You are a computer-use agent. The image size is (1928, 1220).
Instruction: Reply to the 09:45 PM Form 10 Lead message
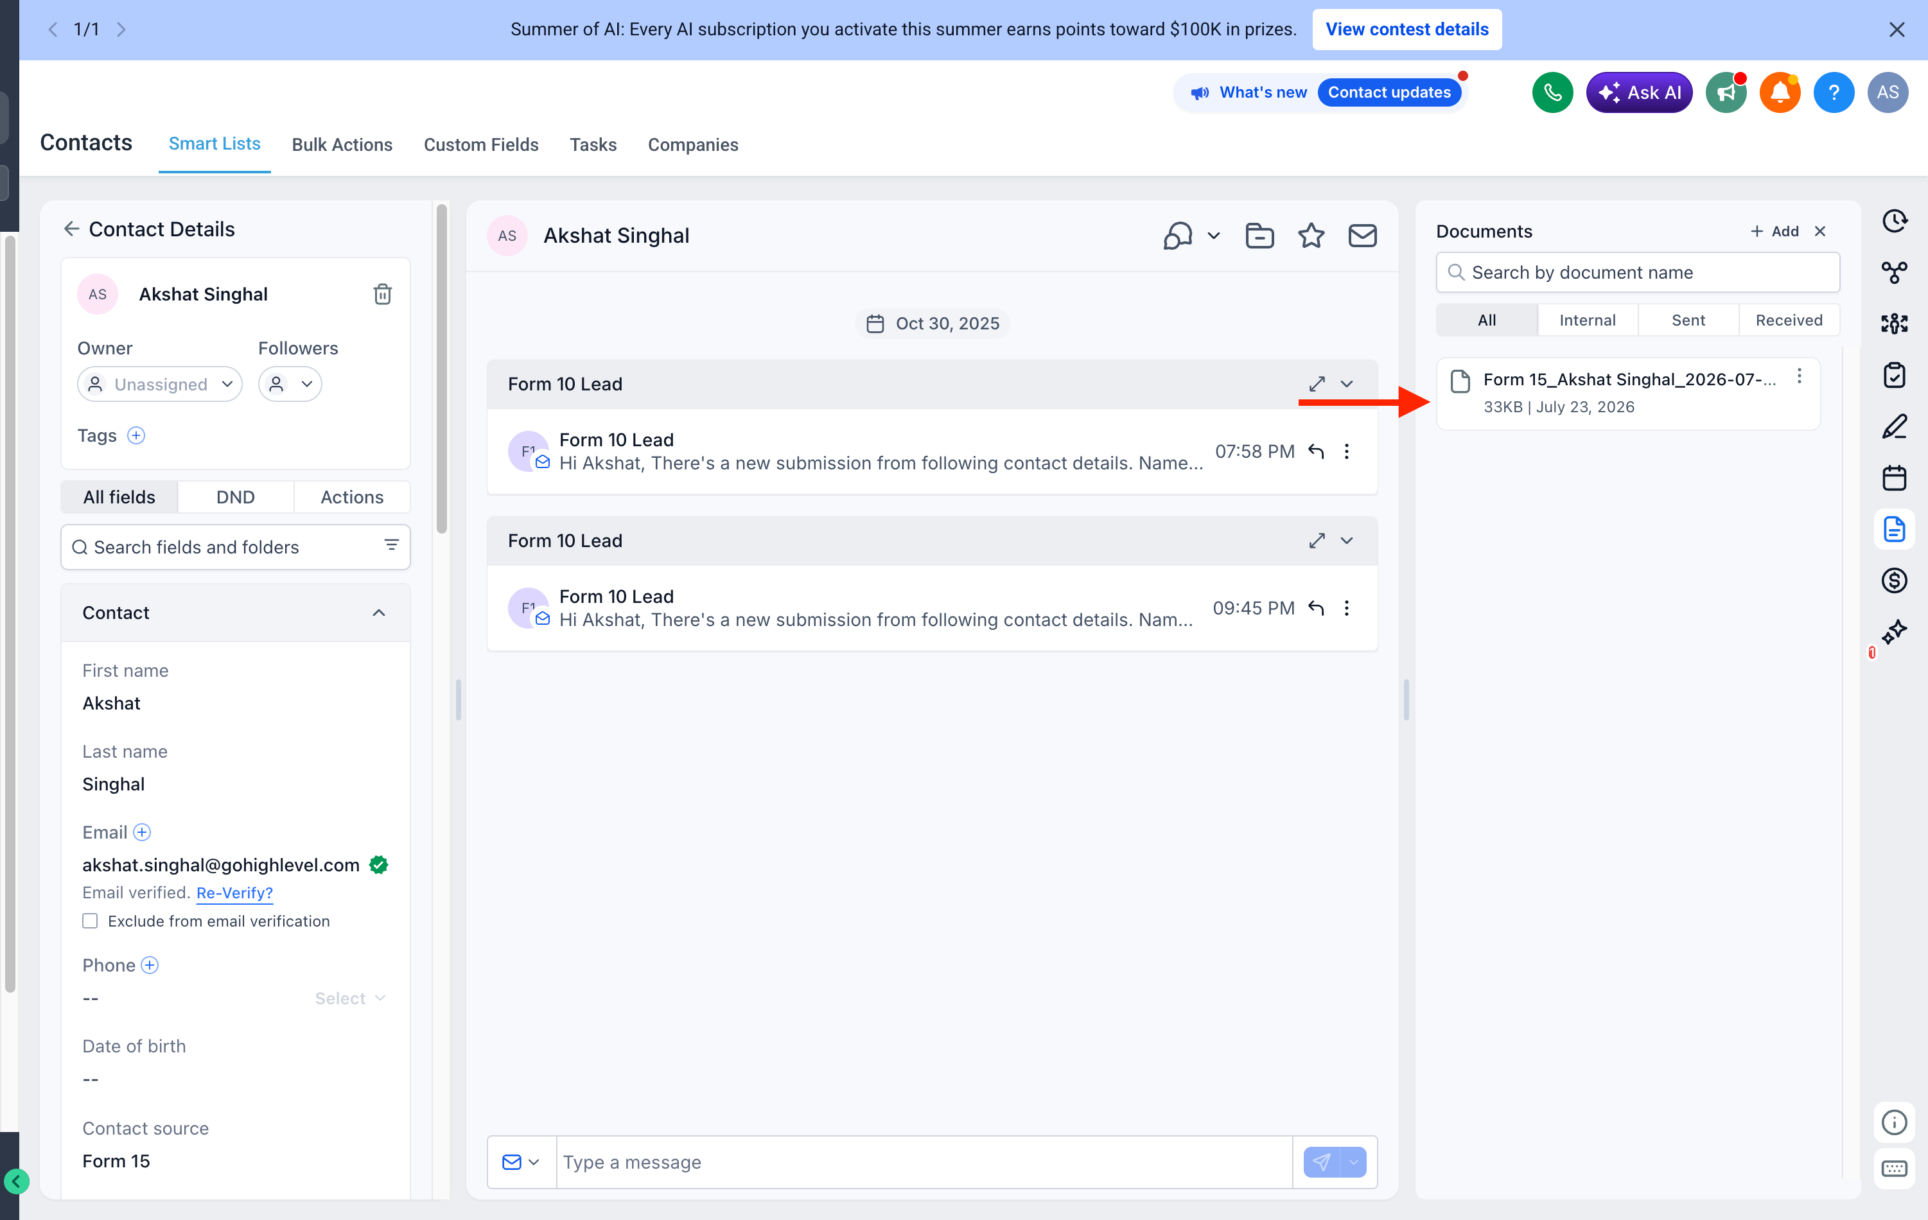click(x=1315, y=609)
